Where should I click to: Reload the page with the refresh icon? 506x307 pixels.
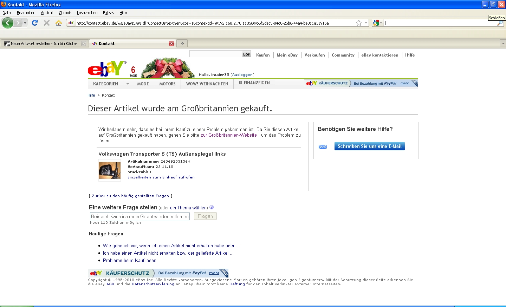tap(35, 23)
